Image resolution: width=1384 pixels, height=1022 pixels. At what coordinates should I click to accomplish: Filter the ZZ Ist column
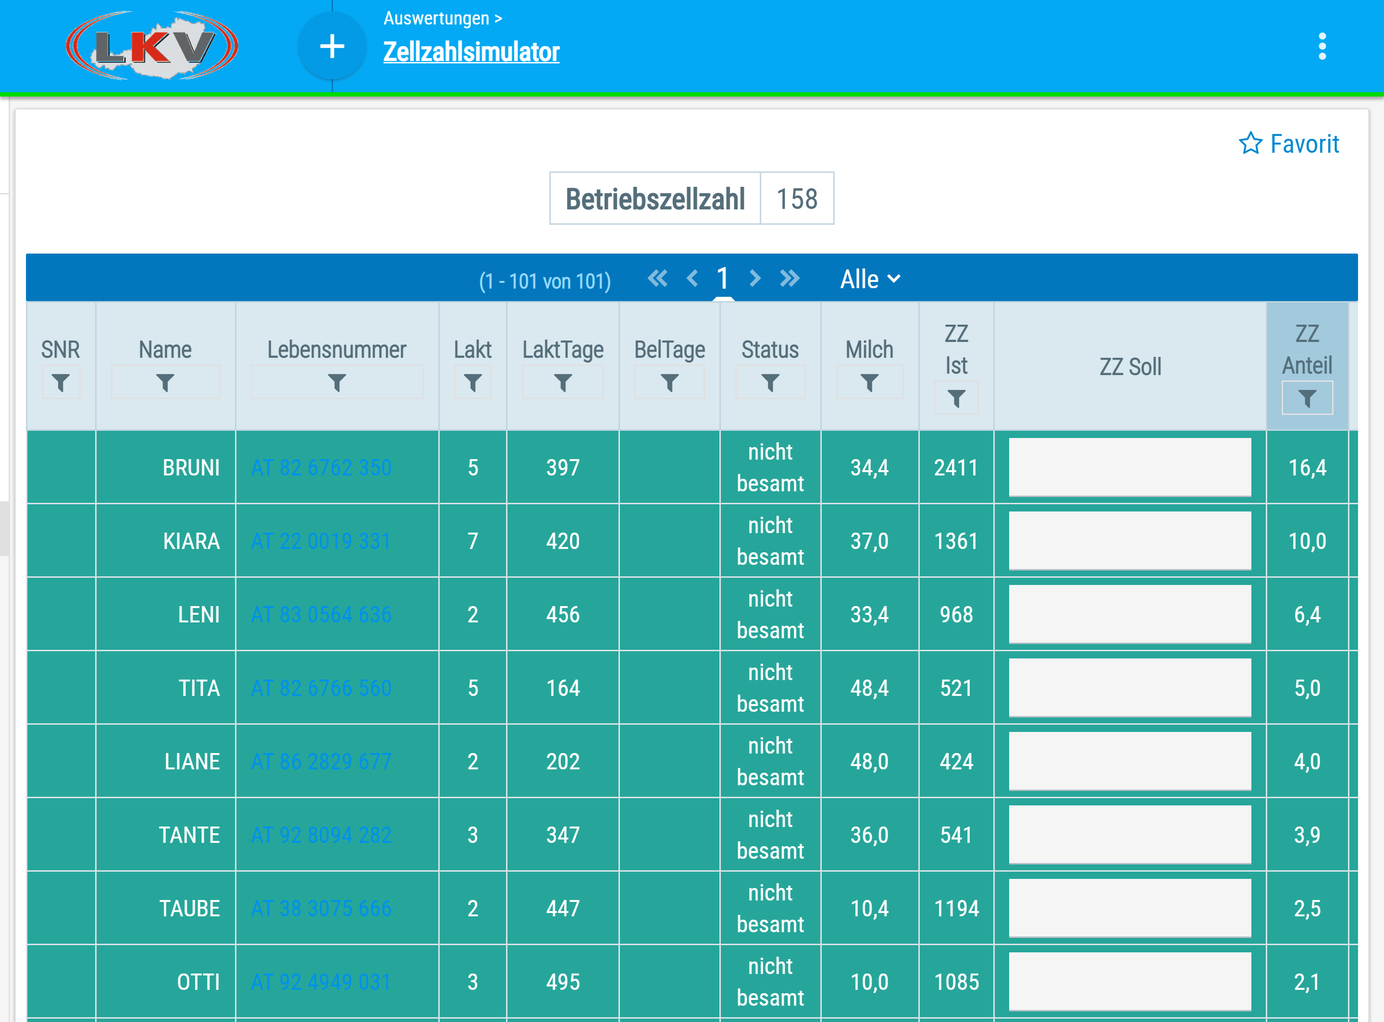[956, 399]
